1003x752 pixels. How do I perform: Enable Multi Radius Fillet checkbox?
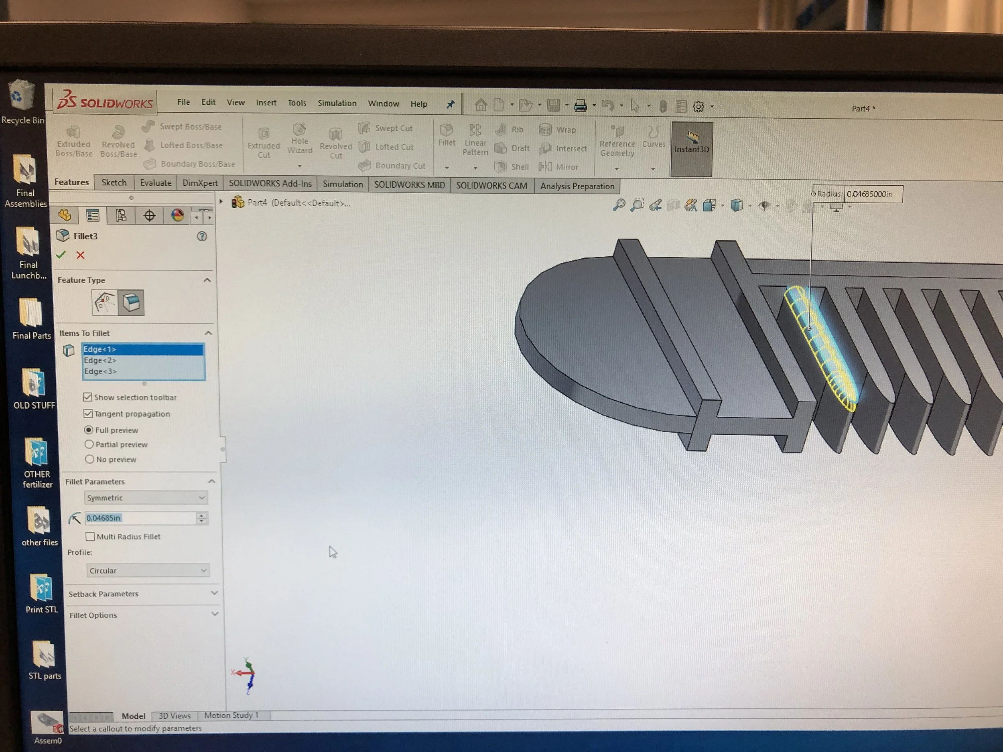point(90,536)
